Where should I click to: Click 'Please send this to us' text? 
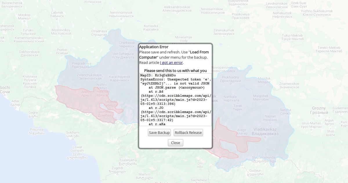click(175, 71)
